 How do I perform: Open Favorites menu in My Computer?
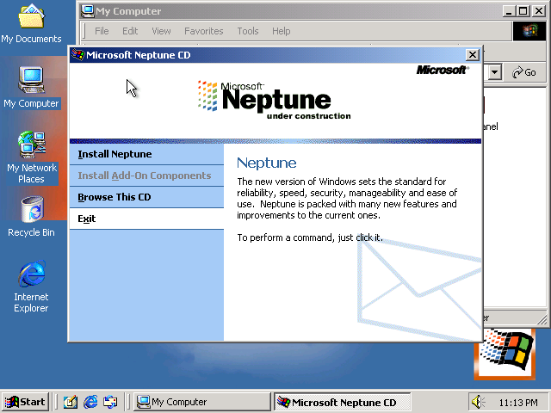(x=204, y=31)
